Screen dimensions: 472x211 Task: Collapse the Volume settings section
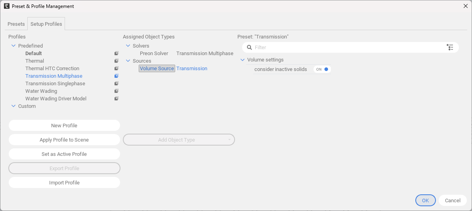(243, 59)
